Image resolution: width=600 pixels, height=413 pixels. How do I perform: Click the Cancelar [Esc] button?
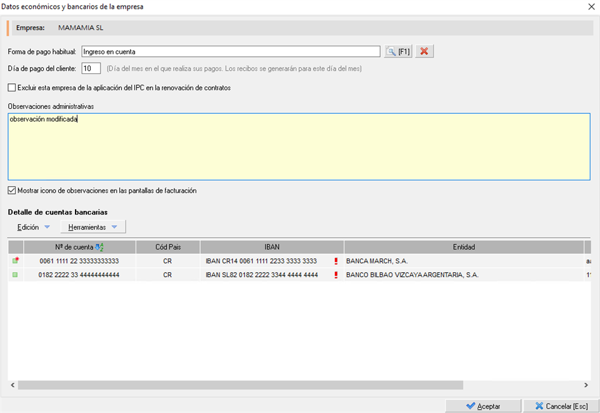pos(560,406)
